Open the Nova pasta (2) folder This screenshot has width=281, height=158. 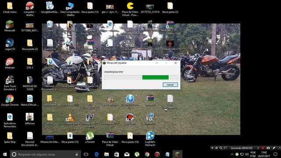point(30,45)
